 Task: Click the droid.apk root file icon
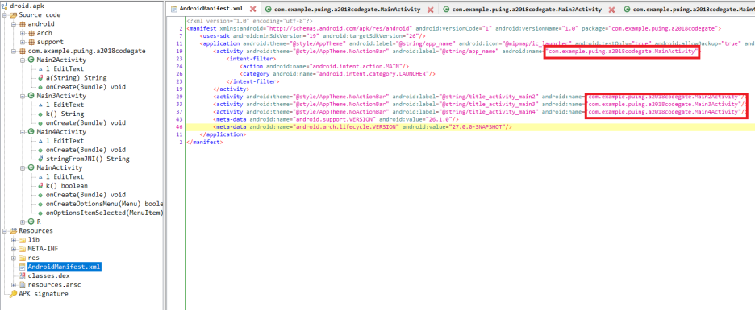coord(3,6)
